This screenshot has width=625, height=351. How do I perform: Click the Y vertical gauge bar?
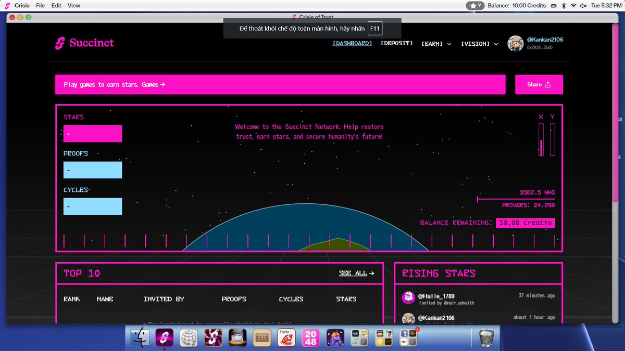point(553,139)
